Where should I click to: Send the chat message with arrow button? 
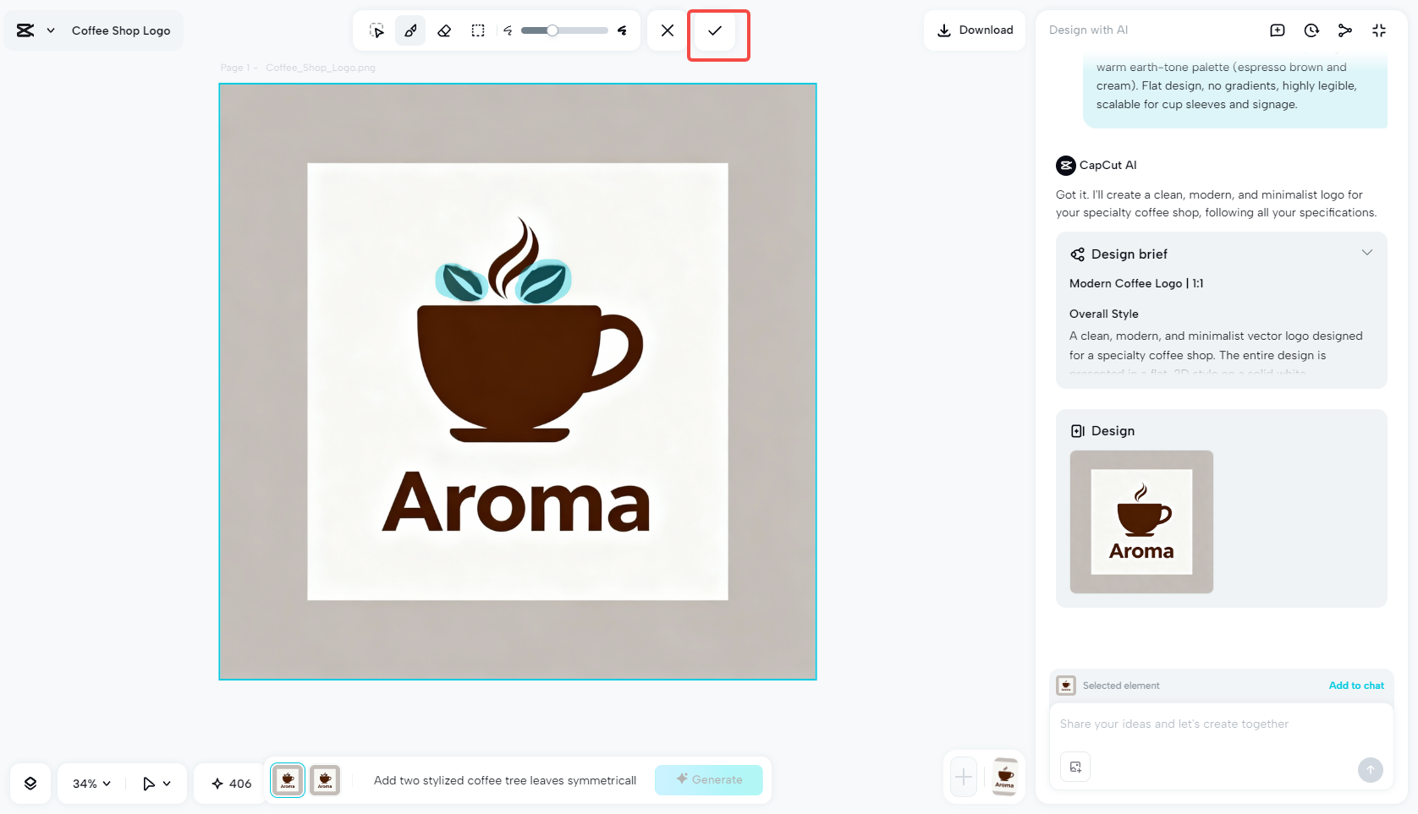click(1371, 769)
